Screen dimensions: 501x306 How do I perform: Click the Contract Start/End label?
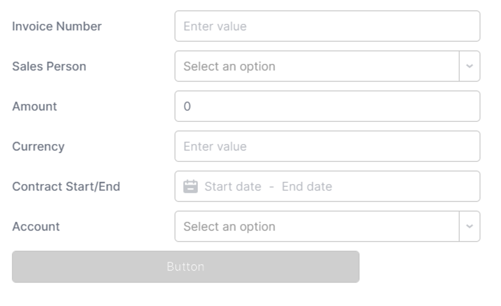tap(66, 186)
